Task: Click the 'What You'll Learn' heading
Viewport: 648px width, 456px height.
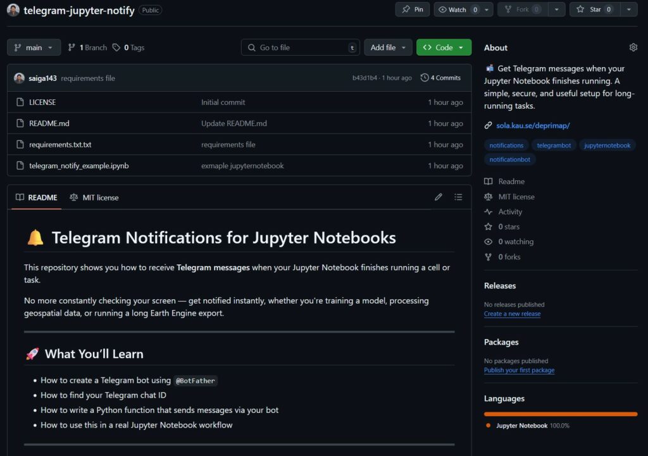Action: [94, 354]
